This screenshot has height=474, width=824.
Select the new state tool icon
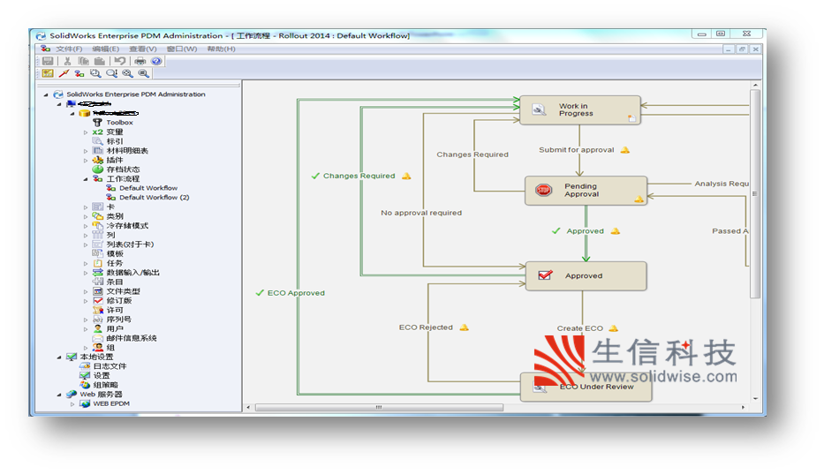coord(79,73)
